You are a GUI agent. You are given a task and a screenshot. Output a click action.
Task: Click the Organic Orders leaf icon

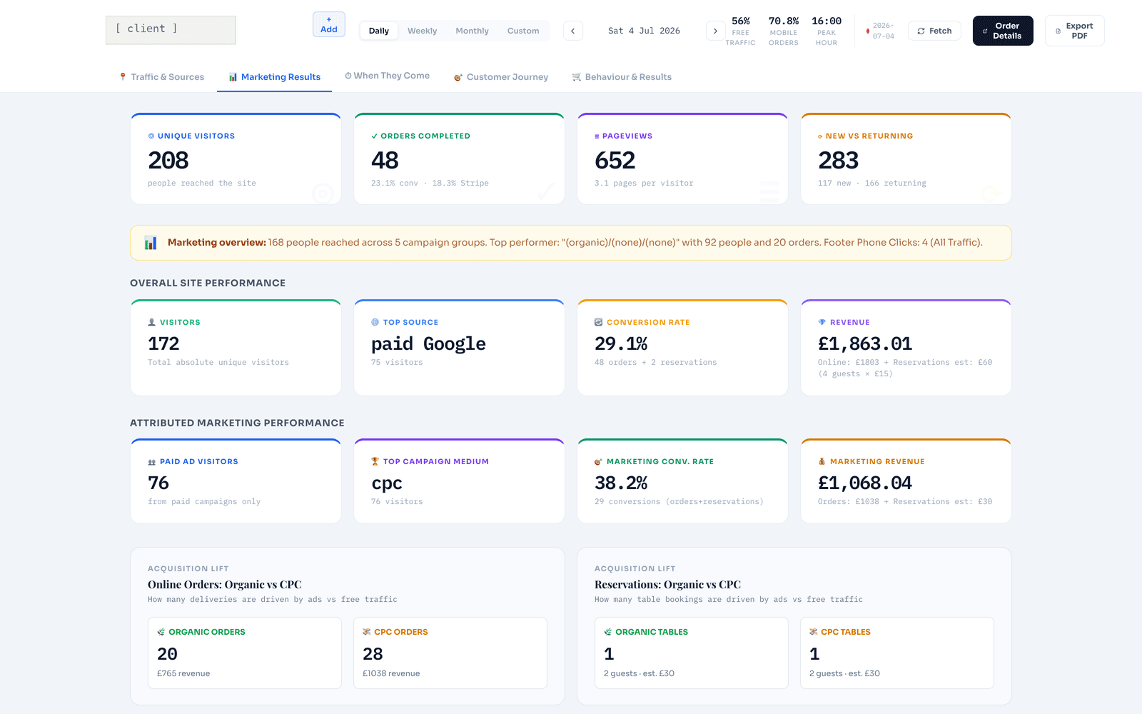161,632
